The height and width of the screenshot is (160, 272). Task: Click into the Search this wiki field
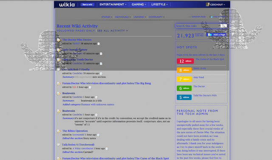pyautogui.click(x=198, y=26)
